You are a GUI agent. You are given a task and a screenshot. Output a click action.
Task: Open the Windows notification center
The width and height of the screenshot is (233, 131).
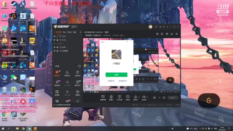pyautogui.click(x=229, y=129)
